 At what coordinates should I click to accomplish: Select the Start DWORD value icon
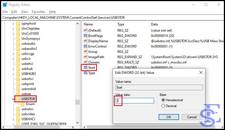coord(85,67)
